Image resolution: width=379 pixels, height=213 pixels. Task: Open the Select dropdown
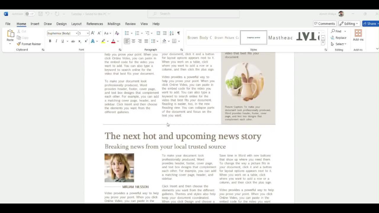click(338, 44)
